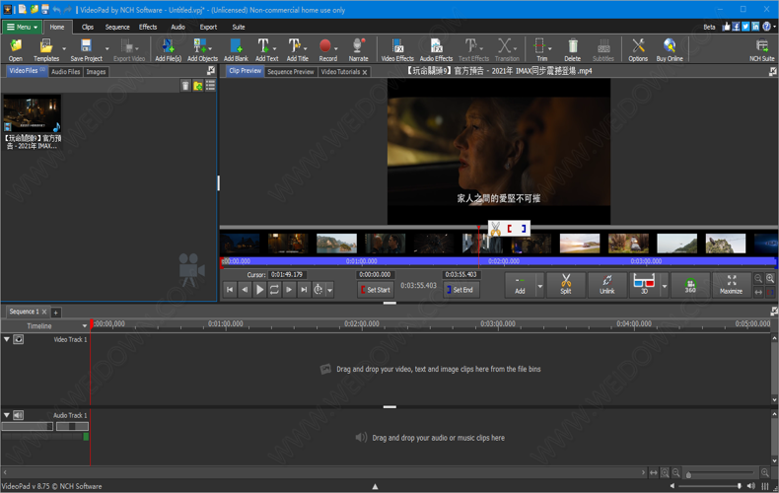779x493 pixels.
Task: Jump to clip start
Action: click(x=230, y=289)
